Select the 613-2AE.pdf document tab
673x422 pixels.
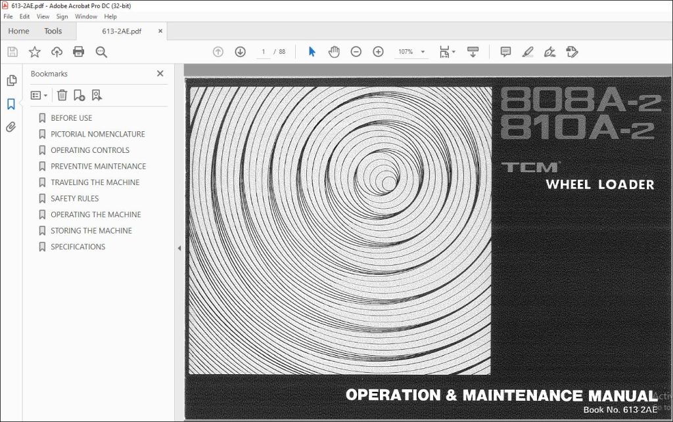[x=122, y=32]
